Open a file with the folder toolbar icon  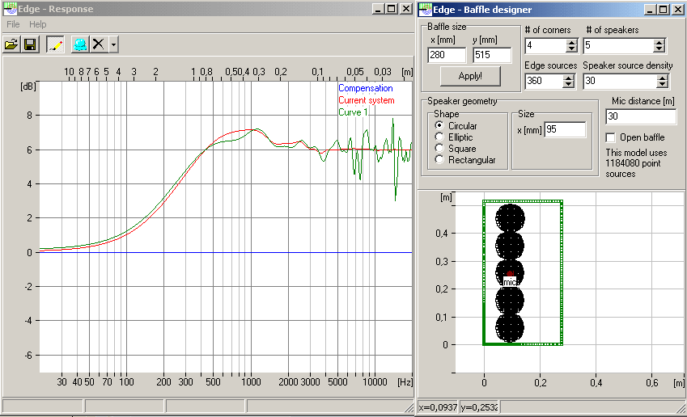[11, 44]
